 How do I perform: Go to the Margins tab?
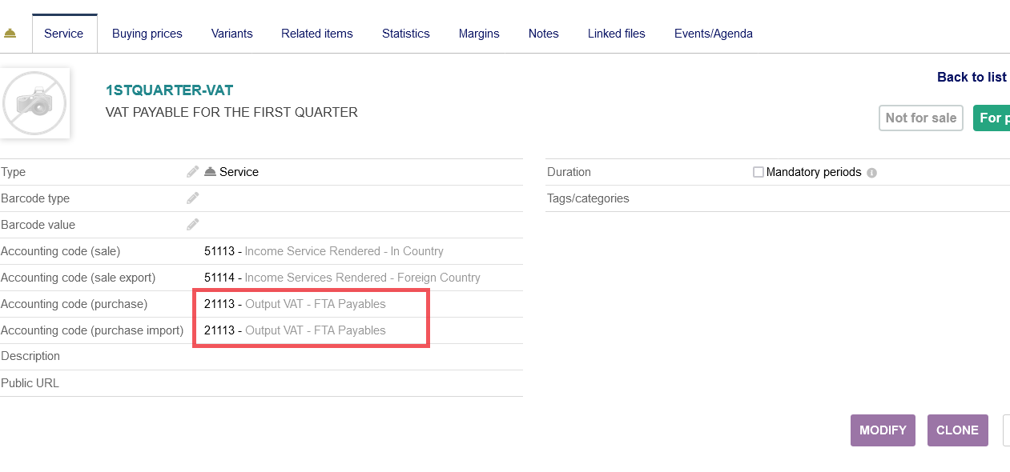tap(479, 34)
